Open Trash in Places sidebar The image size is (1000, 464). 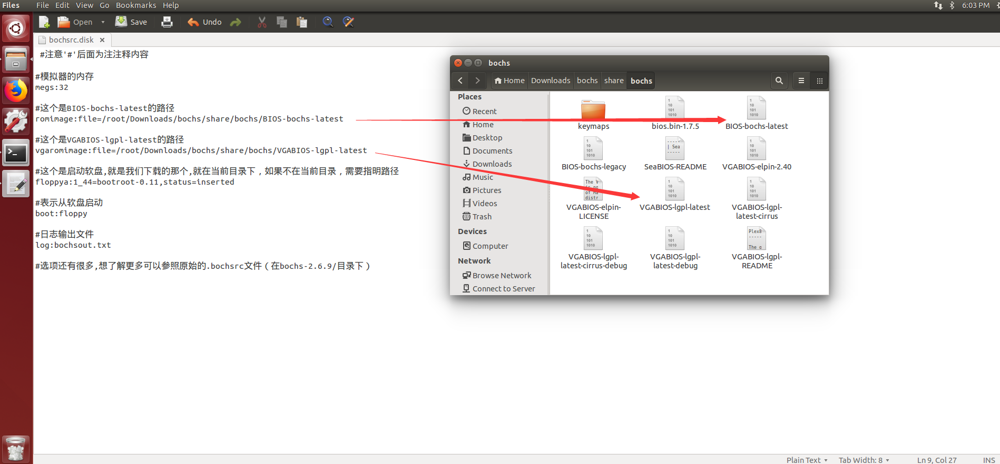(477, 217)
